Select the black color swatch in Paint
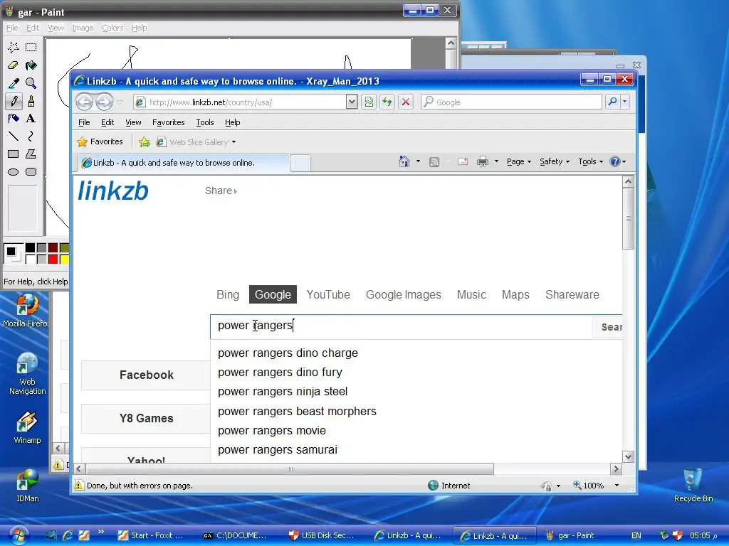Image resolution: width=729 pixels, height=546 pixels. [30, 247]
